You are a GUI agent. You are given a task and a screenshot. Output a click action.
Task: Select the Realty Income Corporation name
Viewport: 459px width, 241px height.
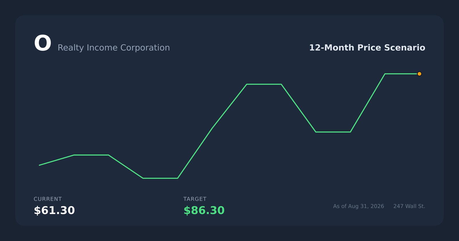(x=114, y=48)
